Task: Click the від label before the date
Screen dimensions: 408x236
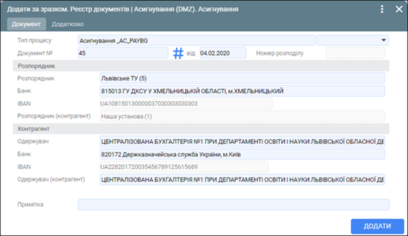Action: click(x=191, y=53)
